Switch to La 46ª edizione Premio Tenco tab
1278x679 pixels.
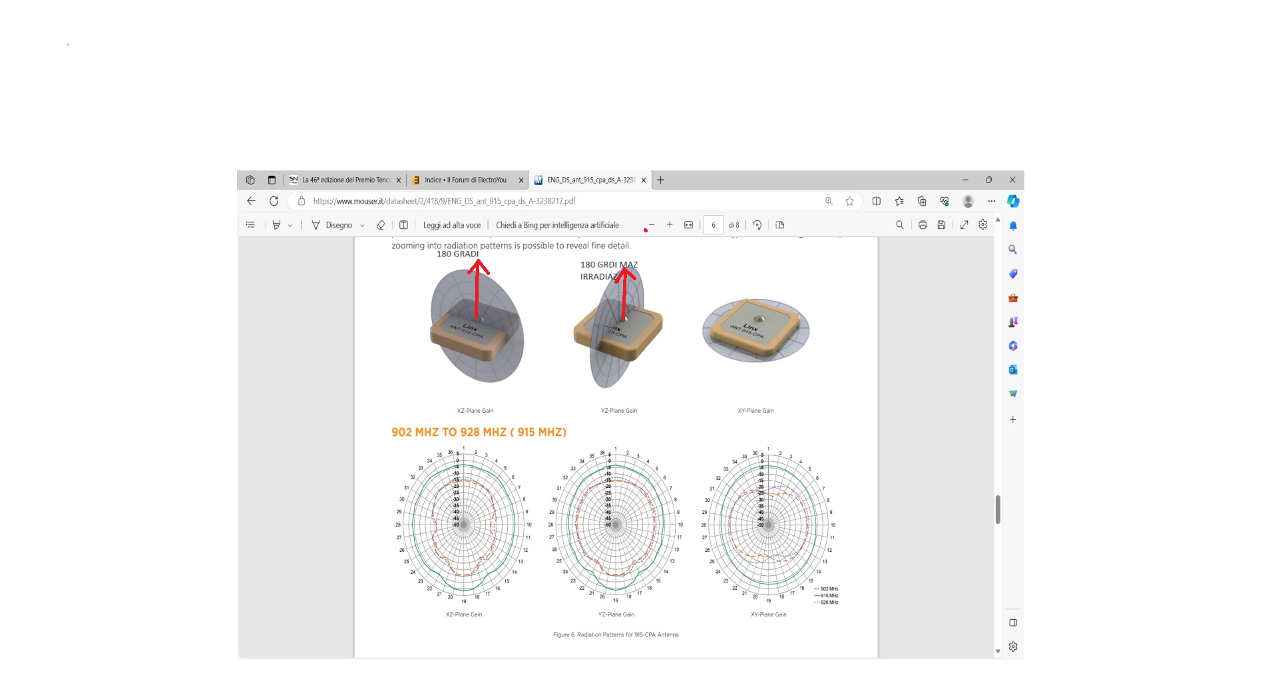point(345,180)
